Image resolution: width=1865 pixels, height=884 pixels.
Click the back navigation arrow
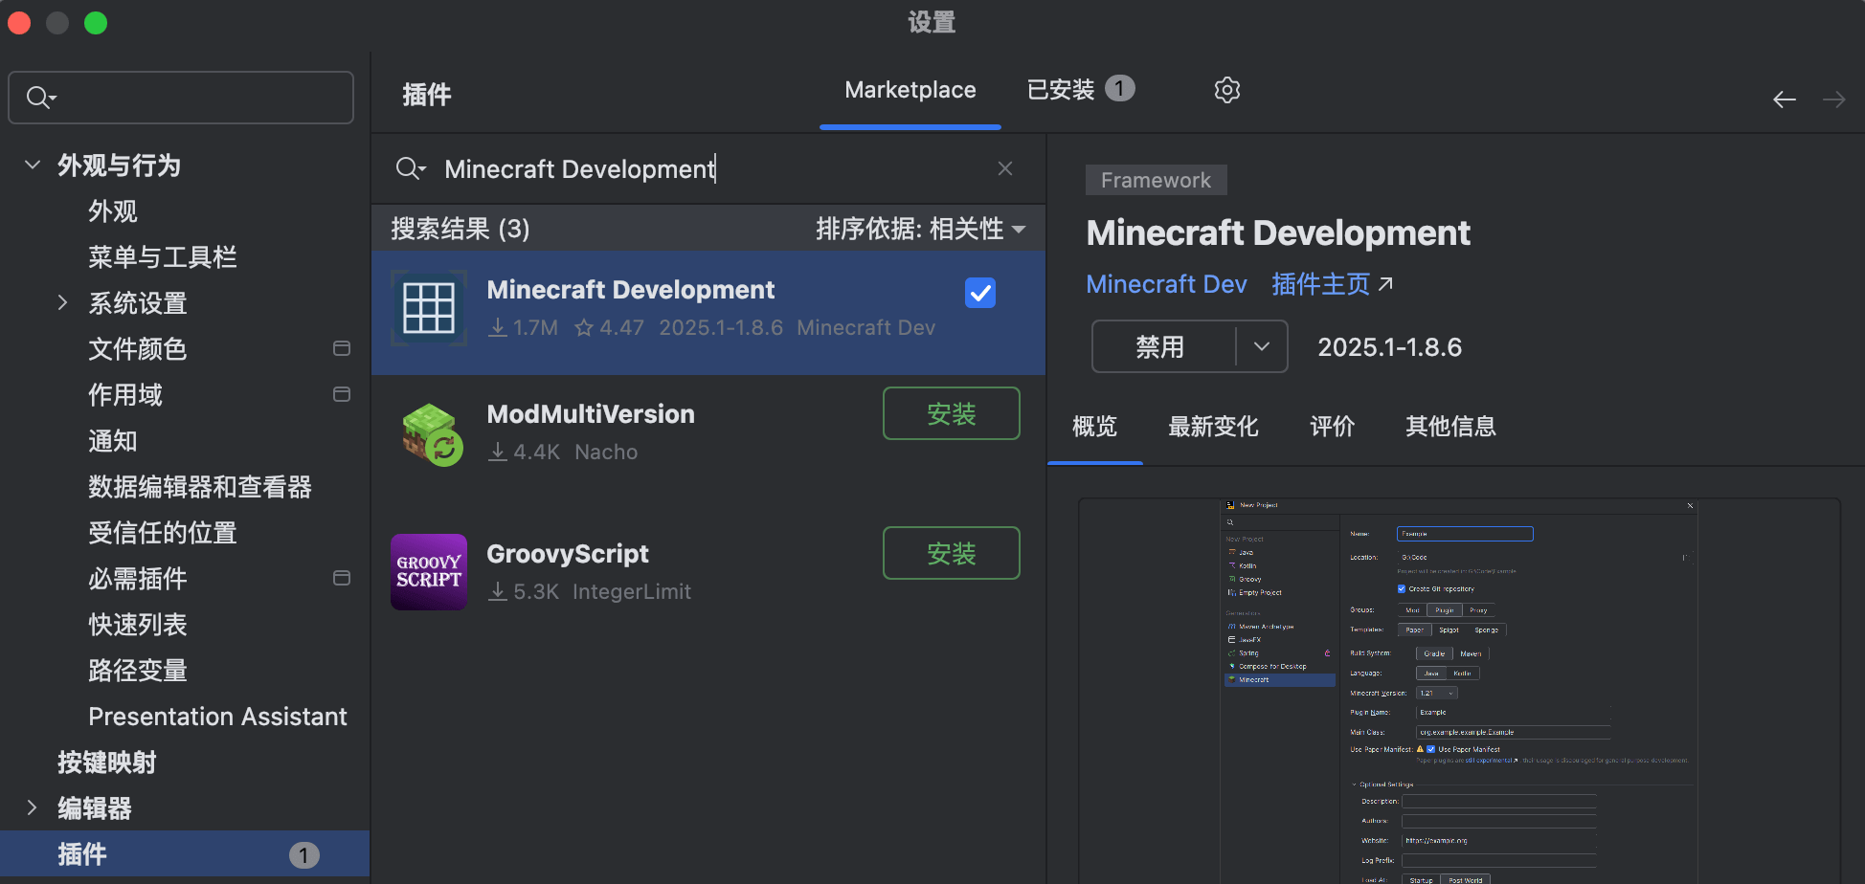tap(1784, 99)
